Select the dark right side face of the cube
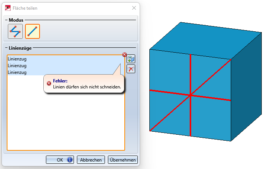The width and height of the screenshot is (264, 169). coord(246,87)
